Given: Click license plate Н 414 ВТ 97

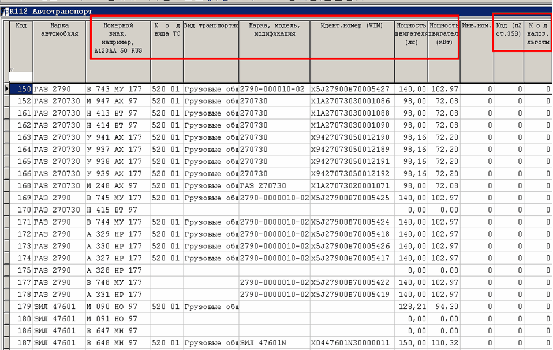Looking at the screenshot, I should (112, 125).
